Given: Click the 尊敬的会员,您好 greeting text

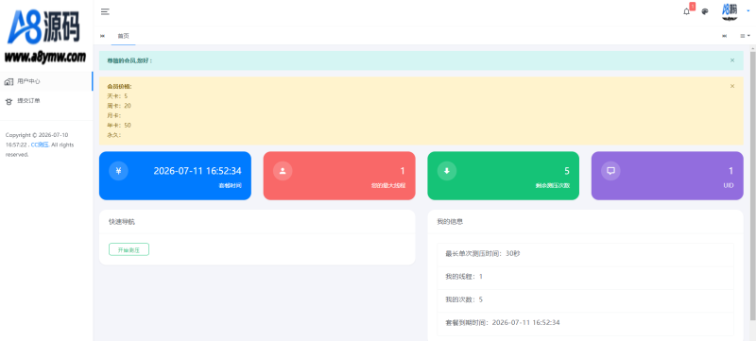Looking at the screenshot, I should click(x=129, y=60).
